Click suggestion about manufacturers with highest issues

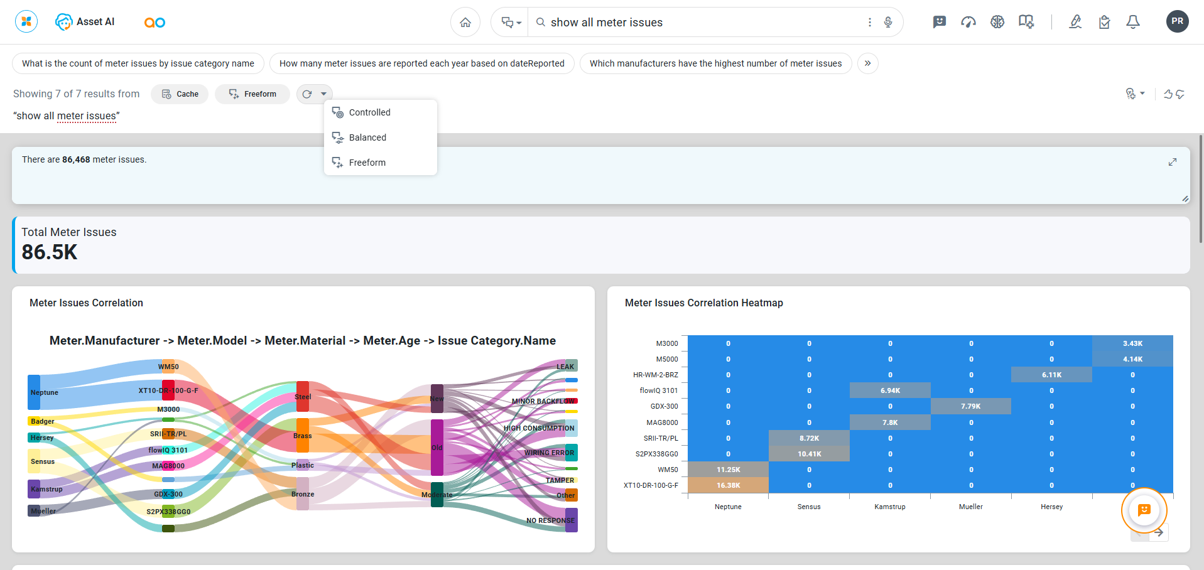(x=715, y=63)
